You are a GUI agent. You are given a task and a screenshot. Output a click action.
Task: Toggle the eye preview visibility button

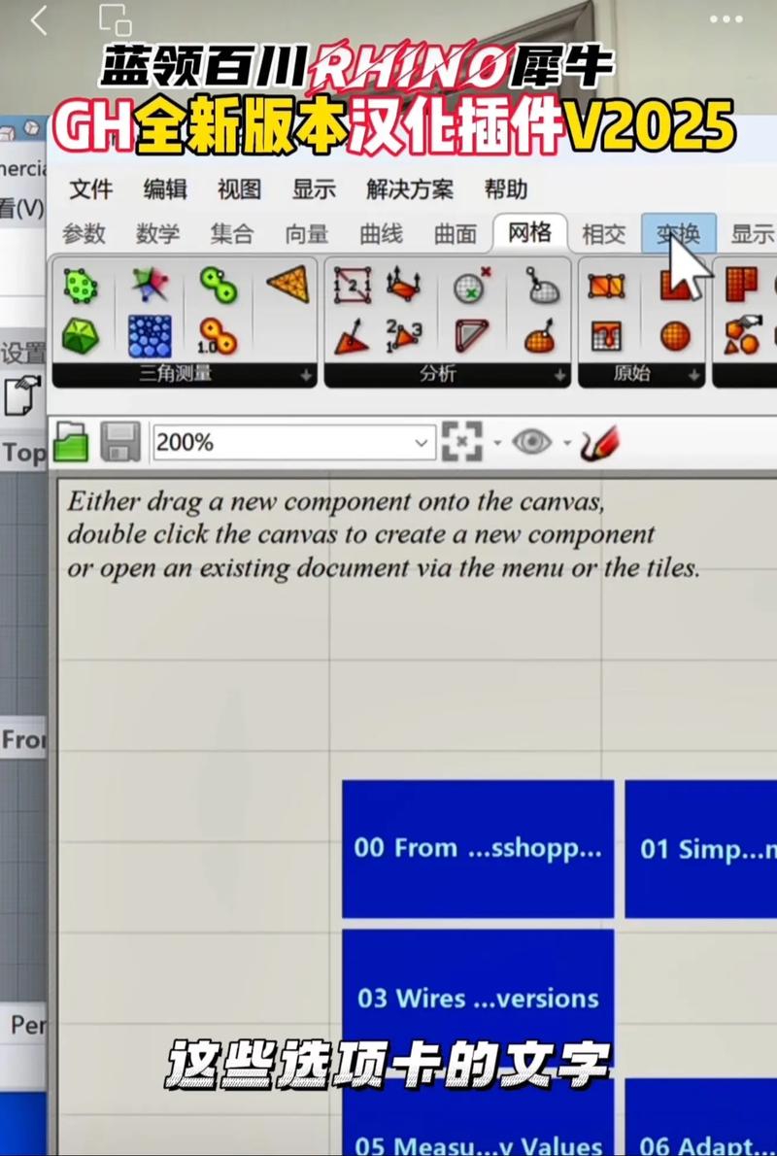pyautogui.click(x=531, y=442)
